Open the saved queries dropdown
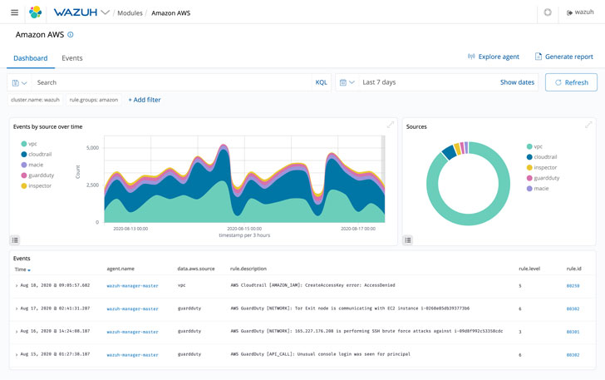 (18, 83)
